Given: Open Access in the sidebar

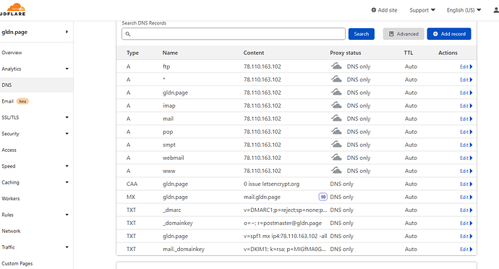Looking at the screenshot, I should point(9,150).
